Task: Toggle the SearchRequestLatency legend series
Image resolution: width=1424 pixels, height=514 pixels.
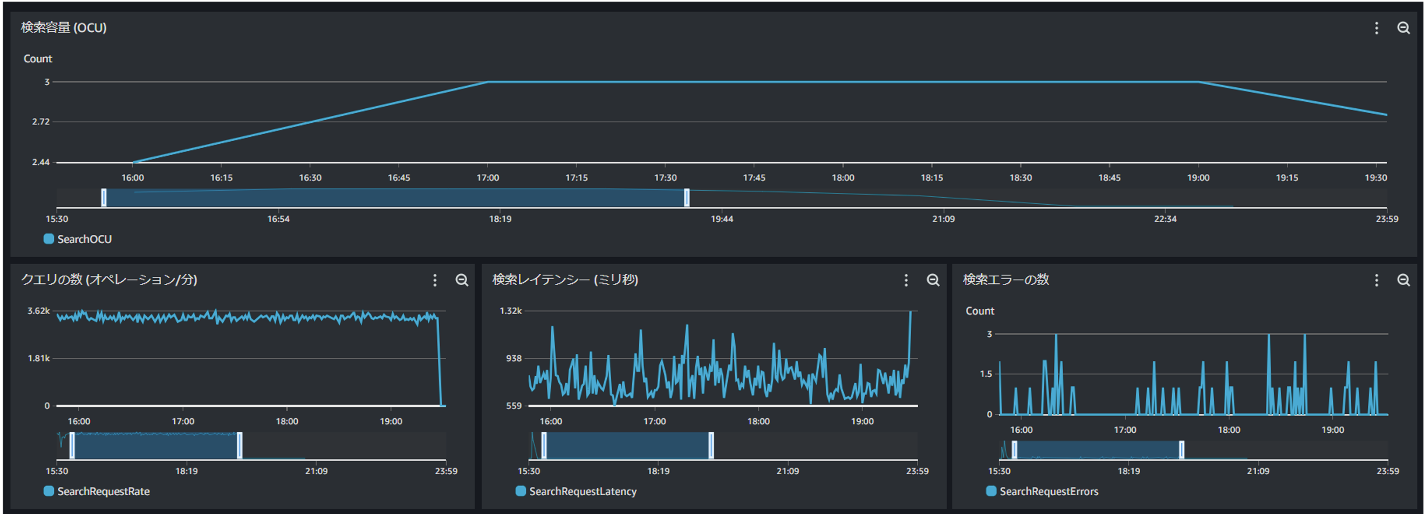Action: click(x=583, y=491)
